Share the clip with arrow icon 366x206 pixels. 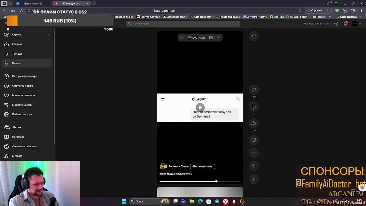click(x=254, y=123)
